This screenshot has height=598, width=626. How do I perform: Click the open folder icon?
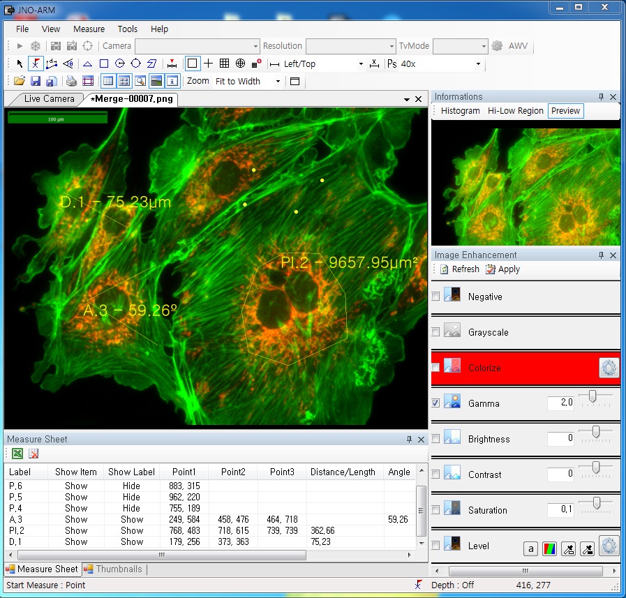point(20,82)
